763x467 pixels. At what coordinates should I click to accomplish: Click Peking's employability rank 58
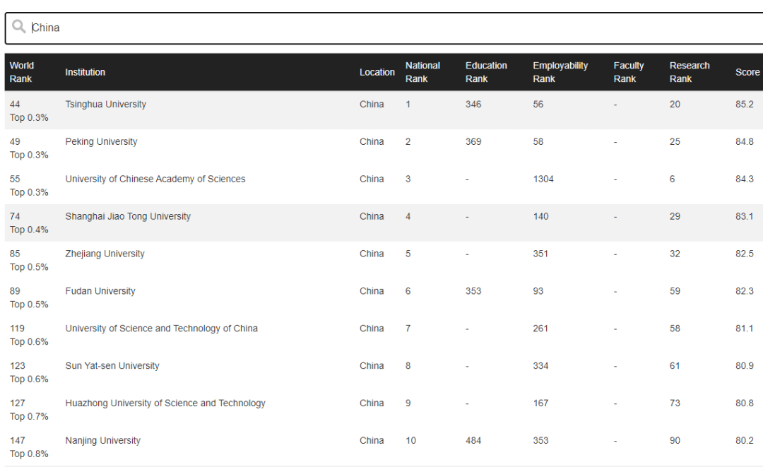pyautogui.click(x=538, y=141)
